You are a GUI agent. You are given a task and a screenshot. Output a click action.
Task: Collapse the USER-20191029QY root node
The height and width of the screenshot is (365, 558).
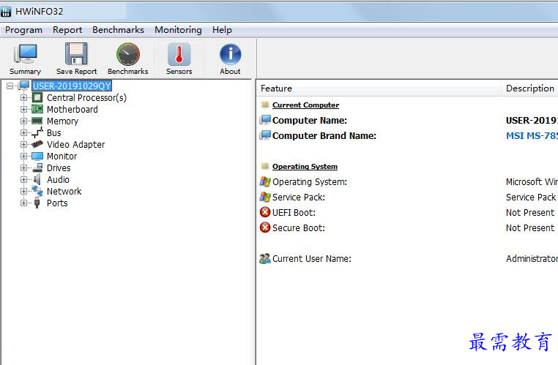[x=10, y=86]
